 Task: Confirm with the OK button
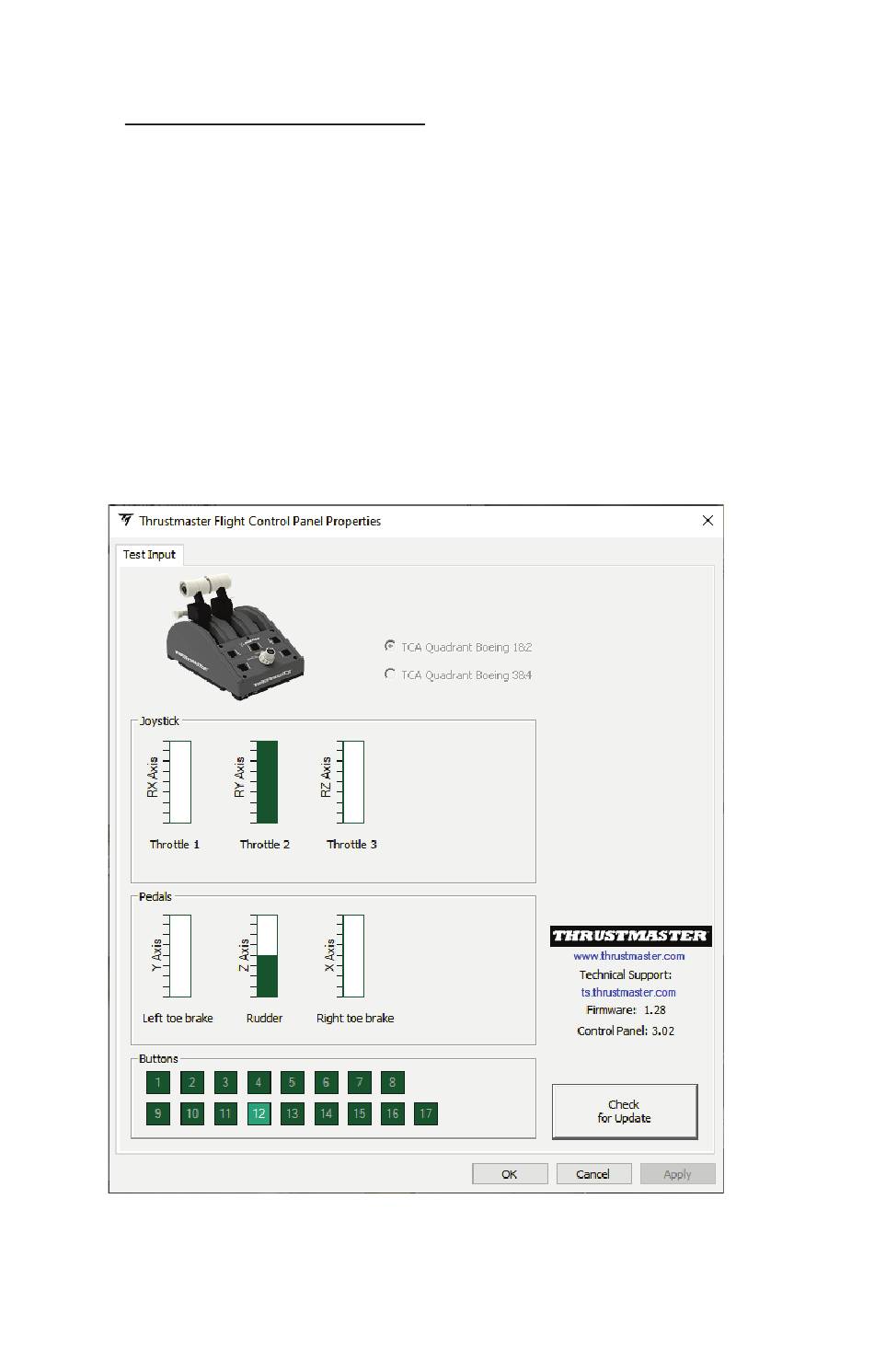pos(510,1173)
